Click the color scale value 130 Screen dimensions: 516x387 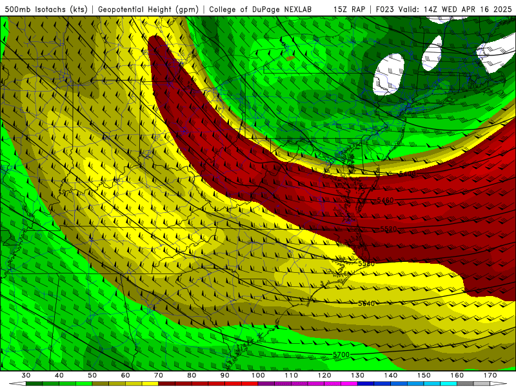point(357,375)
